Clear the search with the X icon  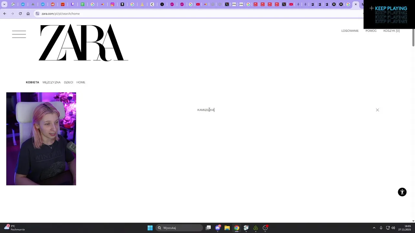[377, 110]
